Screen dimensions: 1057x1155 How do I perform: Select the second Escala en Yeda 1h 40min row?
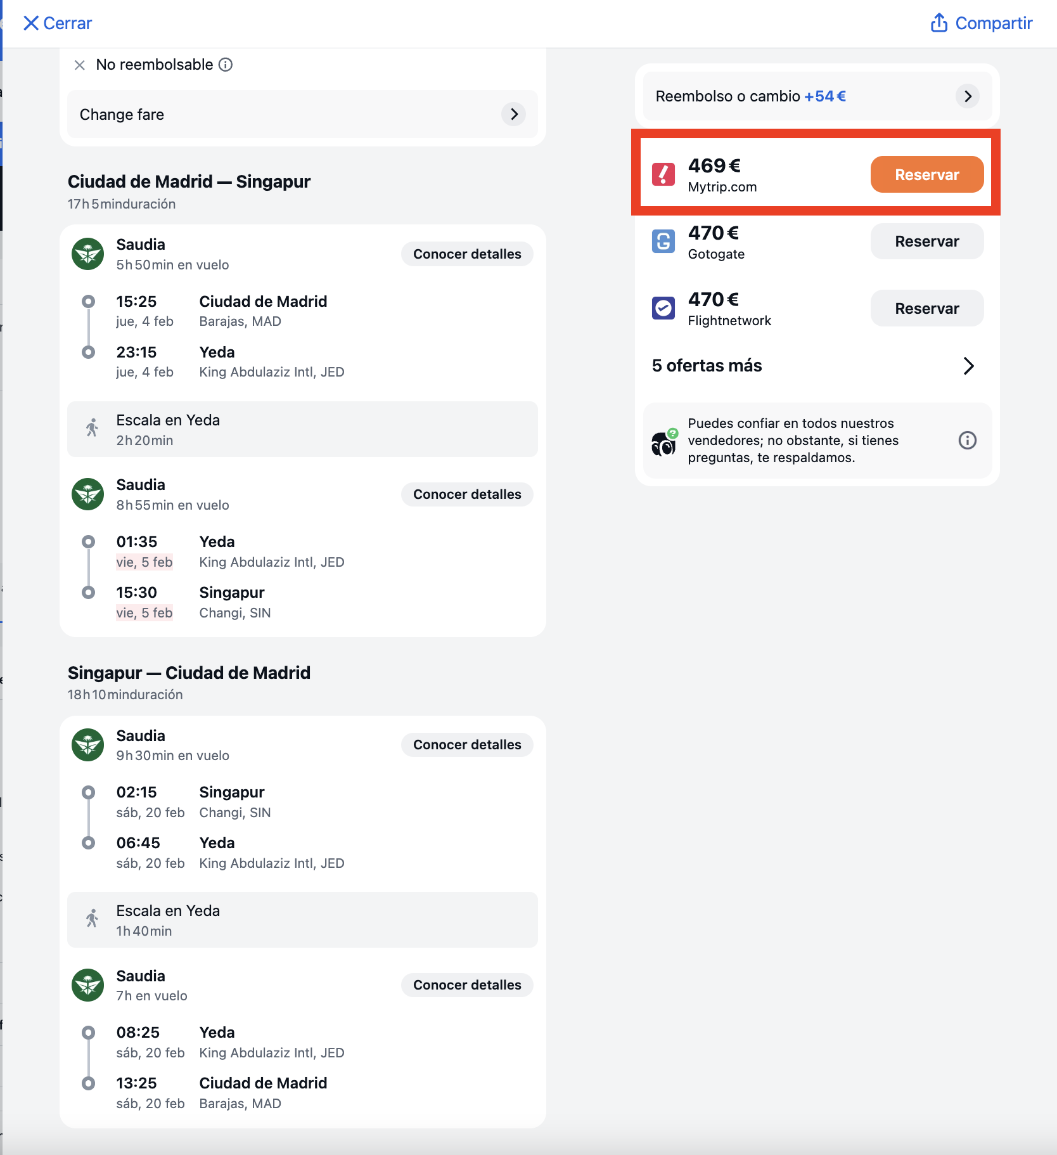point(302,920)
